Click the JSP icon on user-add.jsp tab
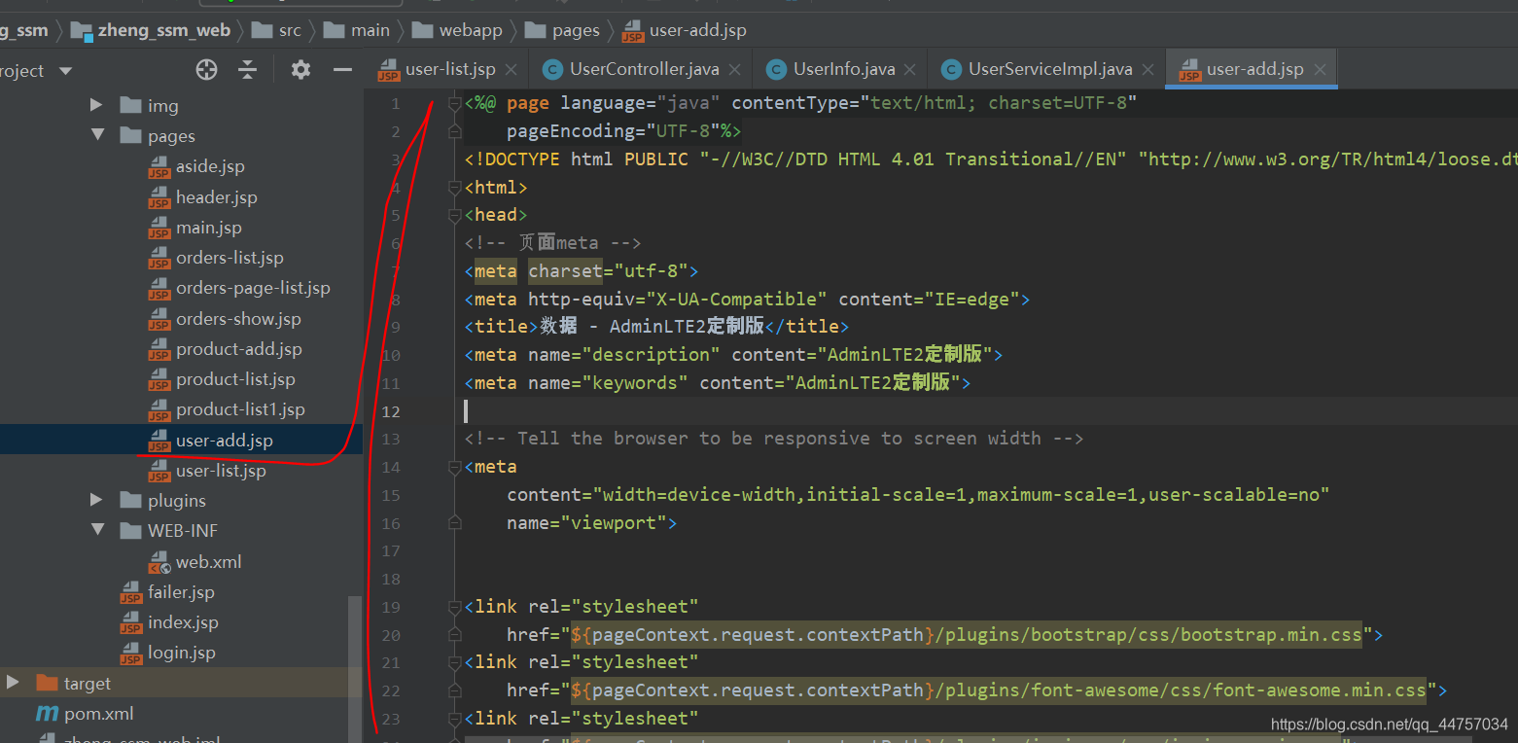 pos(1188,71)
